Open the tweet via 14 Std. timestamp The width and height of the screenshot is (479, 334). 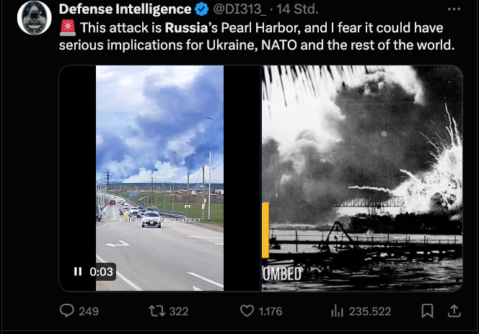click(299, 10)
